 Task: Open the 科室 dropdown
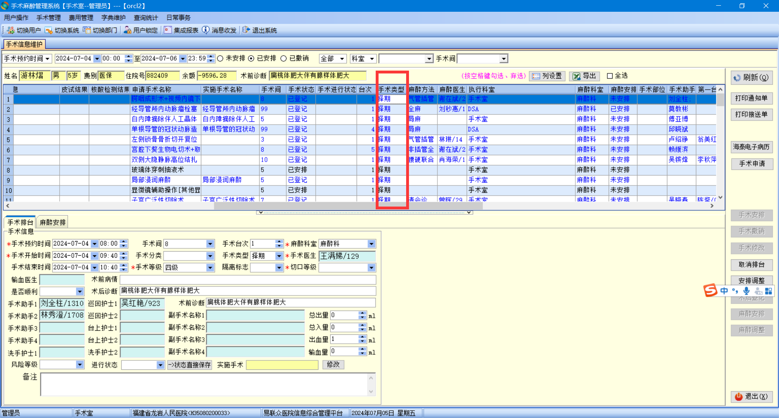coord(372,59)
